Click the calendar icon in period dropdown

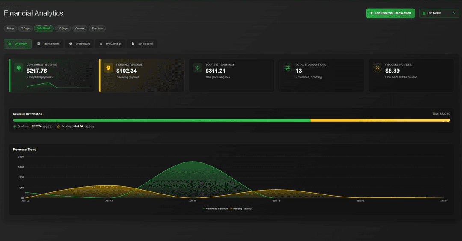tap(424, 13)
